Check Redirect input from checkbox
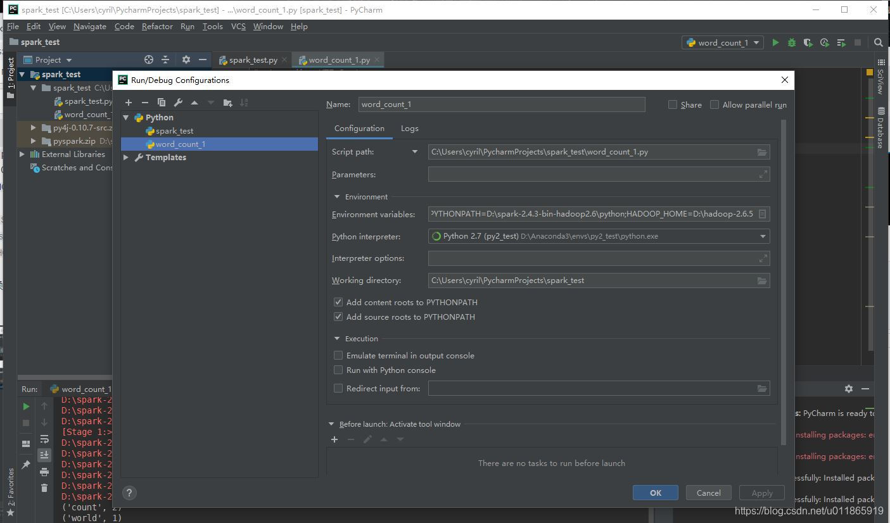Screen dimensions: 890x523 (x=338, y=388)
